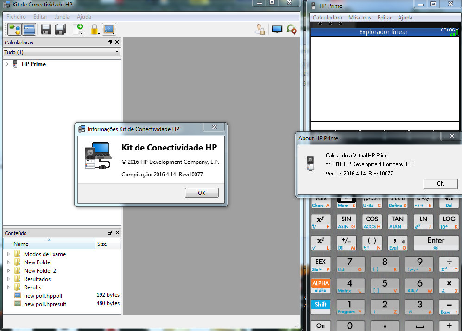Close the Informações Kit de Conectividade HP dialog
The height and width of the screenshot is (331, 462).
[x=214, y=127]
